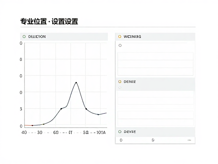Image resolution: width=218 pixels, height=164 pixels.
Task: Click the page title 专业位置 · 设置设置
Action: pos(49,22)
